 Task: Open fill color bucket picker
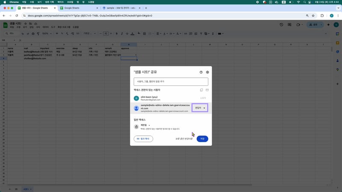(x=139, y=34)
